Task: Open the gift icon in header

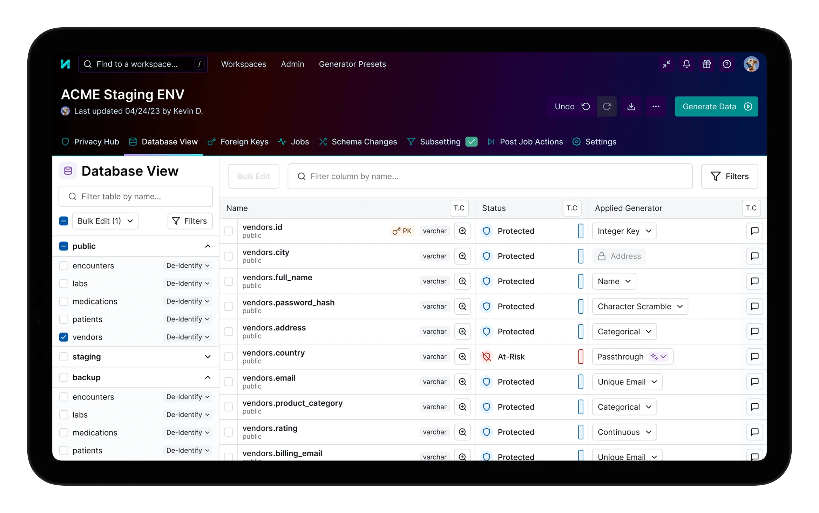Action: pos(706,64)
